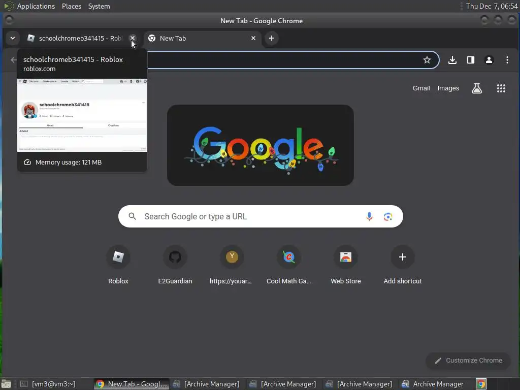520x390 pixels.
Task: Open the Gmail link
Action: [x=421, y=88]
